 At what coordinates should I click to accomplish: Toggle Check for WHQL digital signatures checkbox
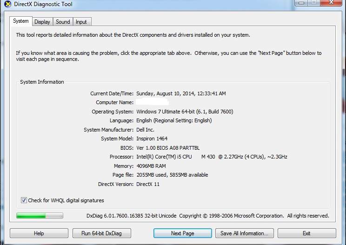coord(24,200)
